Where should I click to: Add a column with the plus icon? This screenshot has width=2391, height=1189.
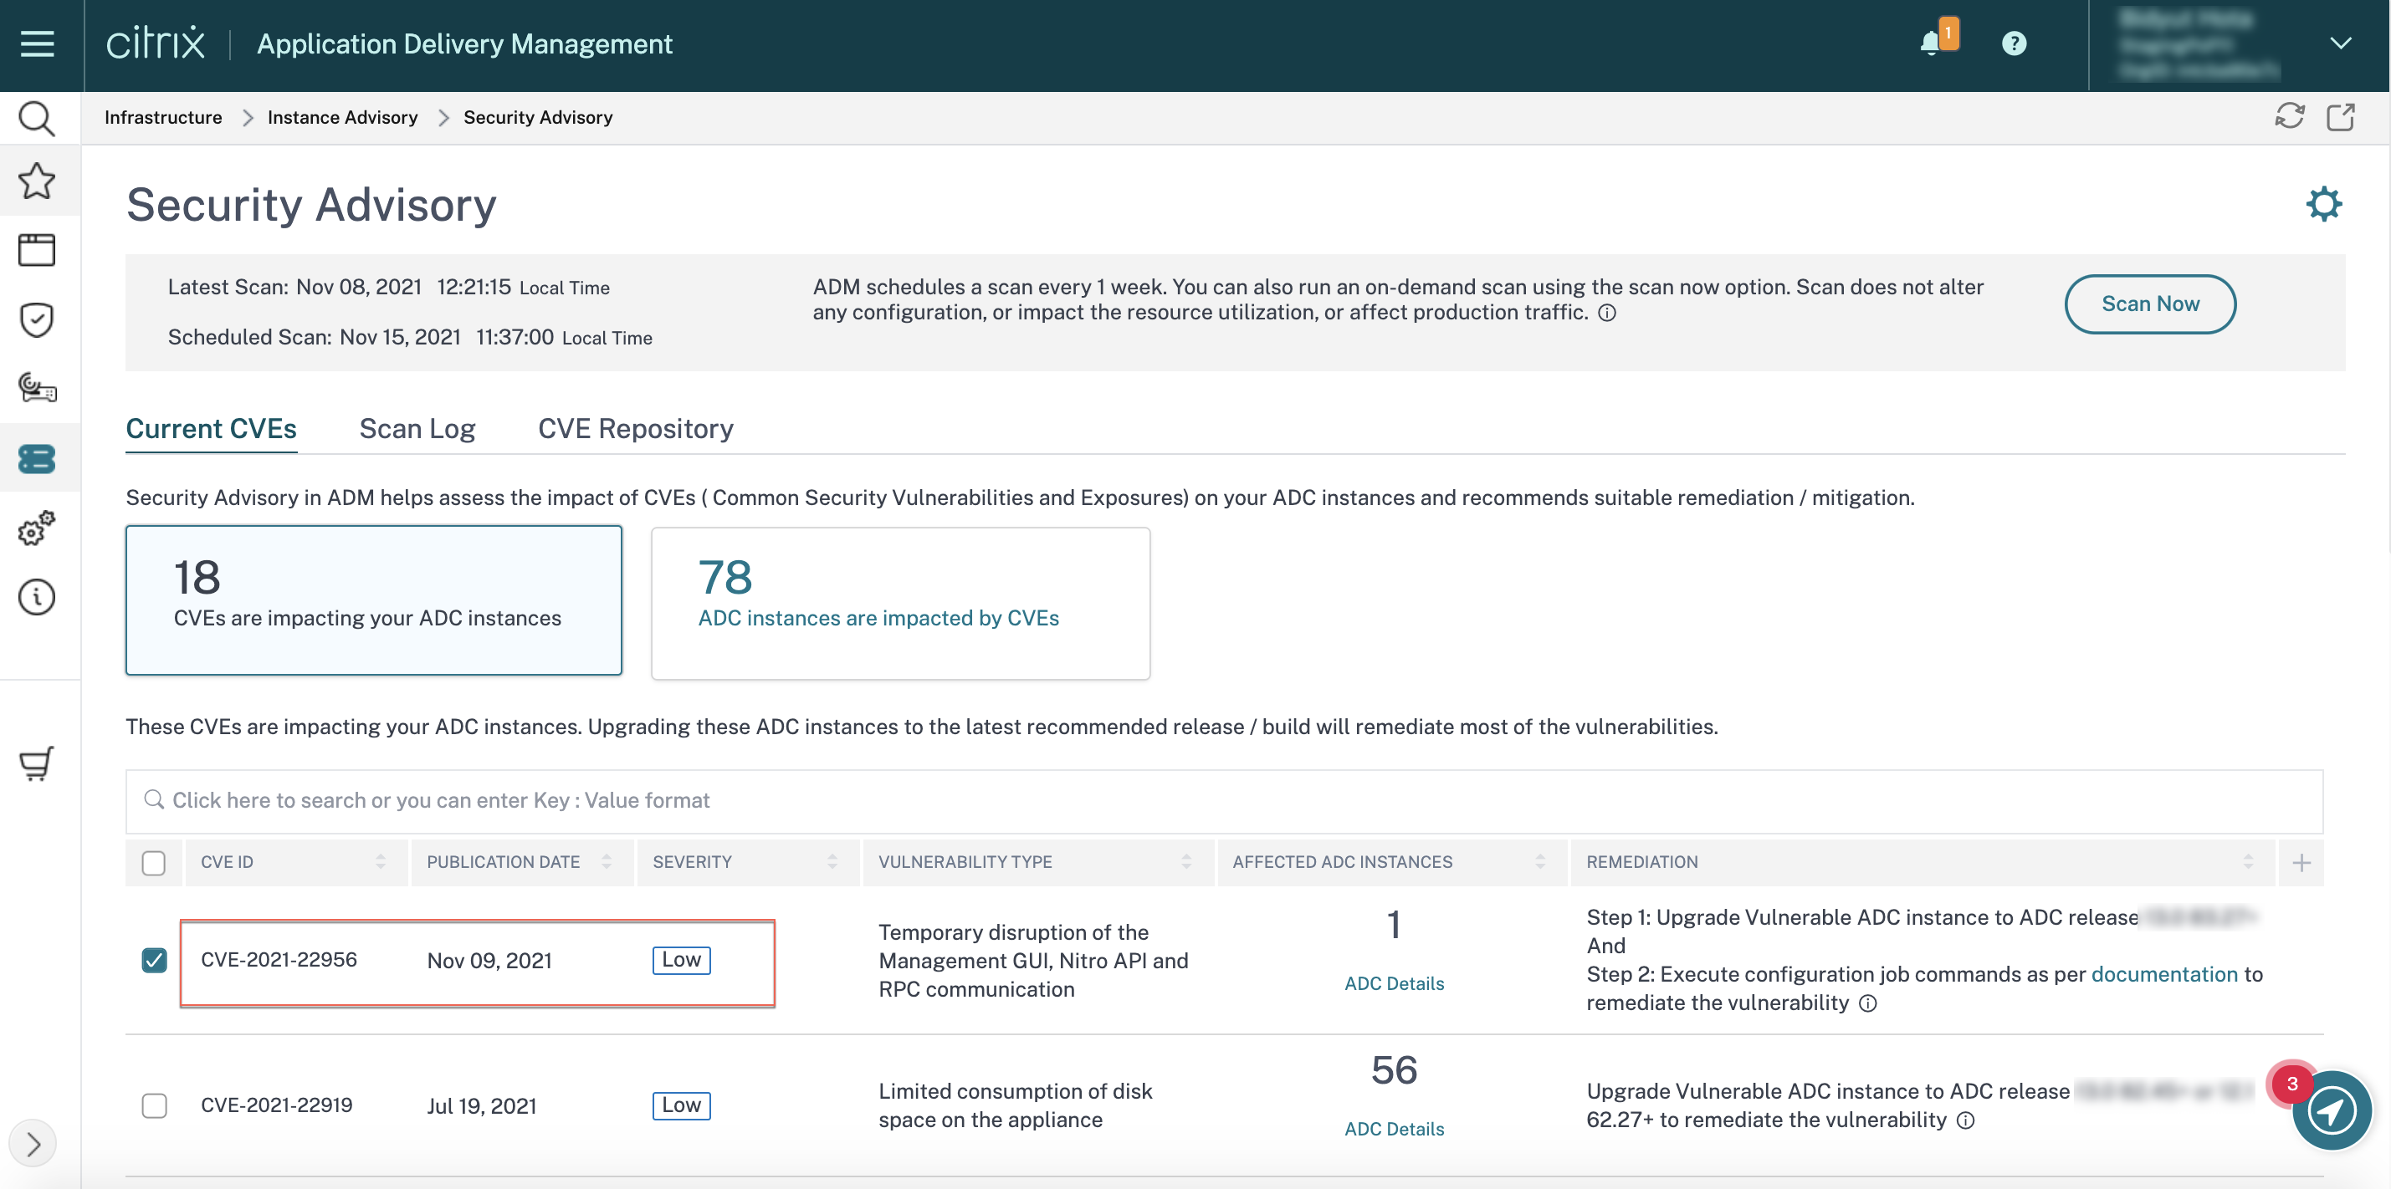pyautogui.click(x=2301, y=864)
